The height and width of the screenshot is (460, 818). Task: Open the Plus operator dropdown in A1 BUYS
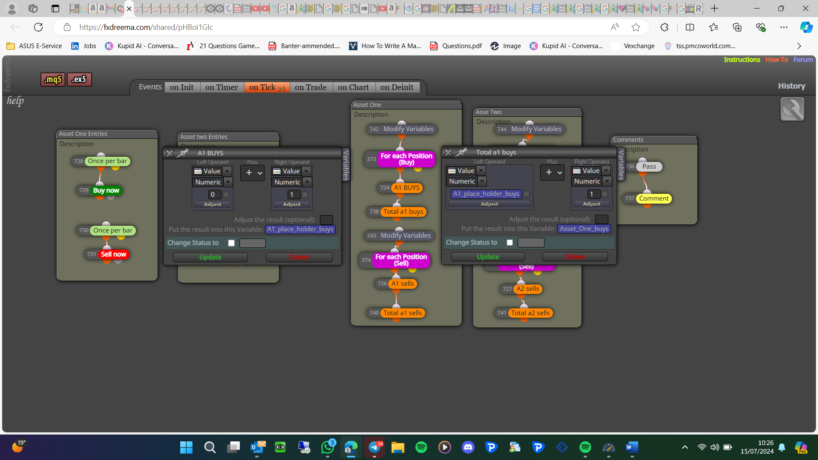[253, 173]
